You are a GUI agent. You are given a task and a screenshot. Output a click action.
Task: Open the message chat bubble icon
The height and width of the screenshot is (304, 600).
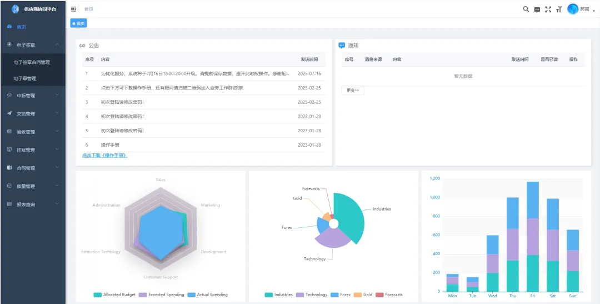pyautogui.click(x=537, y=9)
